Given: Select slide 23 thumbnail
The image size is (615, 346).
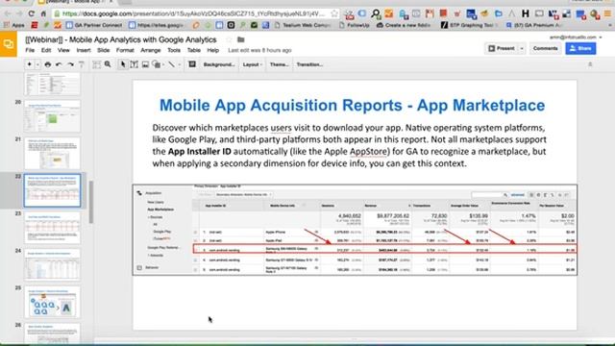Looking at the screenshot, I should coord(52,228).
